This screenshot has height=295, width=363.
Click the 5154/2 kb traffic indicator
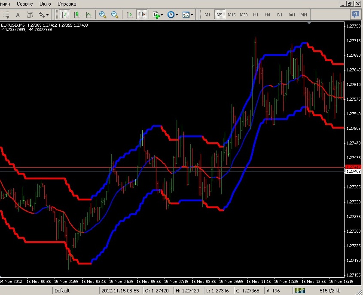[x=330, y=291]
